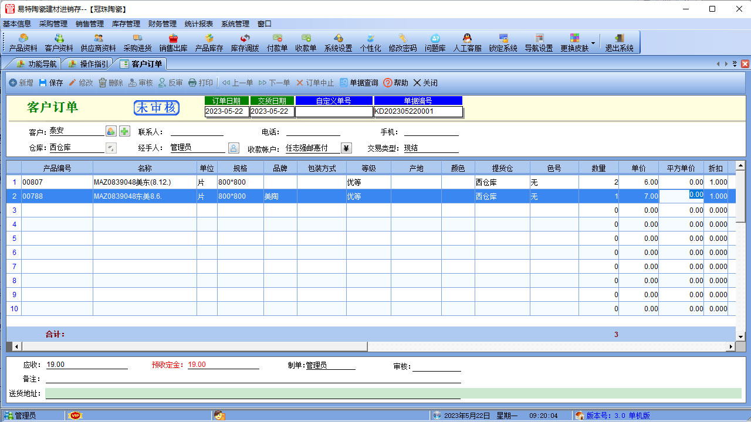Click the 锁定系统 icon

503,42
